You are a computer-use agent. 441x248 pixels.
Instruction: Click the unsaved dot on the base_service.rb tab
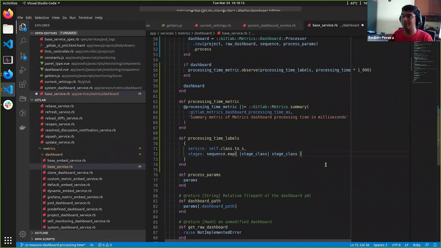pos(362,25)
